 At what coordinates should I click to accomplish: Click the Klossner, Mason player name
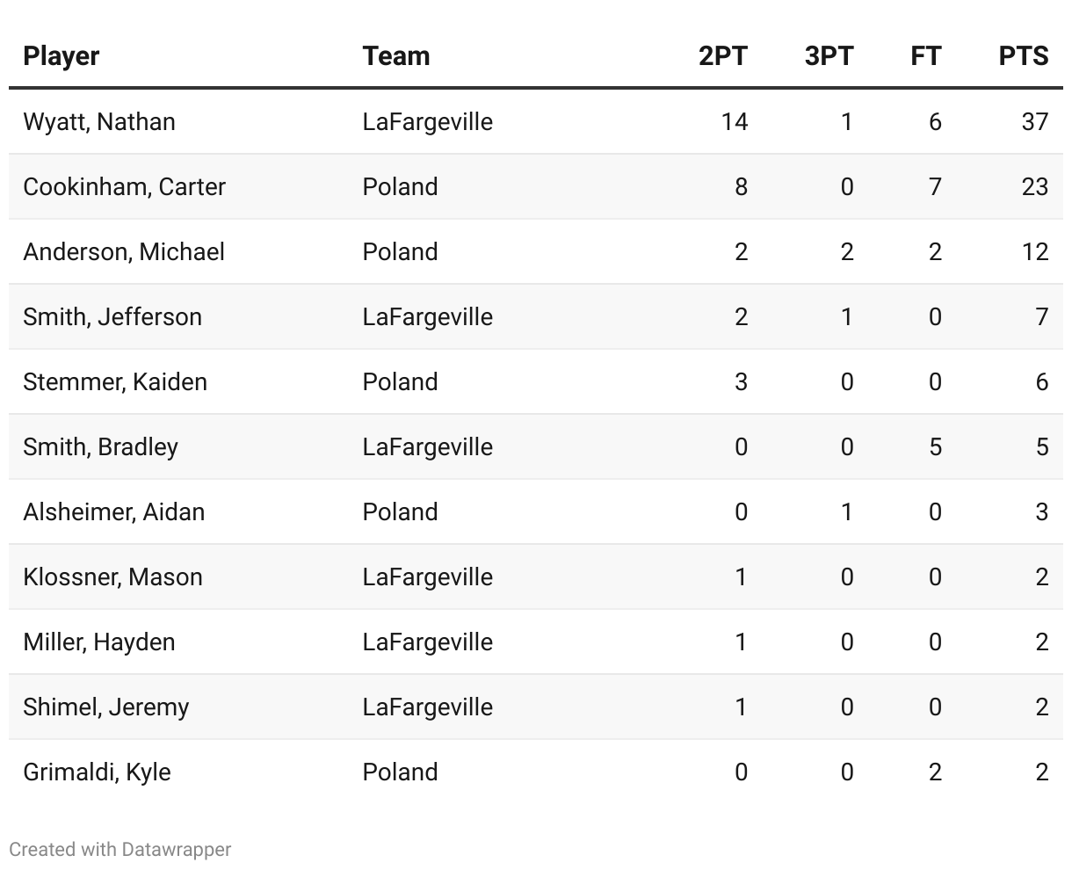[113, 576]
